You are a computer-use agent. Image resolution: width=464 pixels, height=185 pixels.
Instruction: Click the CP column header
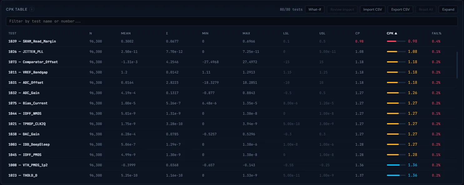click(358, 33)
